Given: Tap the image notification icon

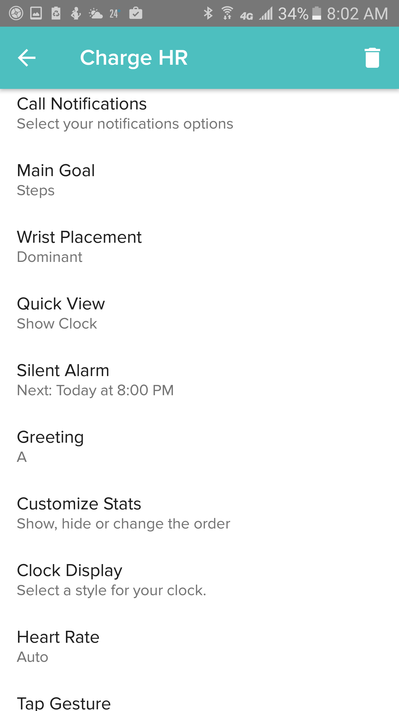Looking at the screenshot, I should [36, 13].
